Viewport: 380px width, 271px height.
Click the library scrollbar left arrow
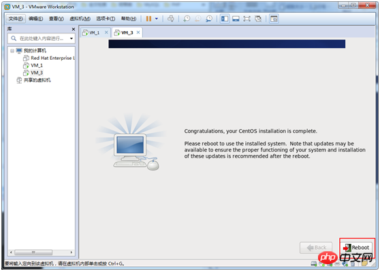pos(11,253)
